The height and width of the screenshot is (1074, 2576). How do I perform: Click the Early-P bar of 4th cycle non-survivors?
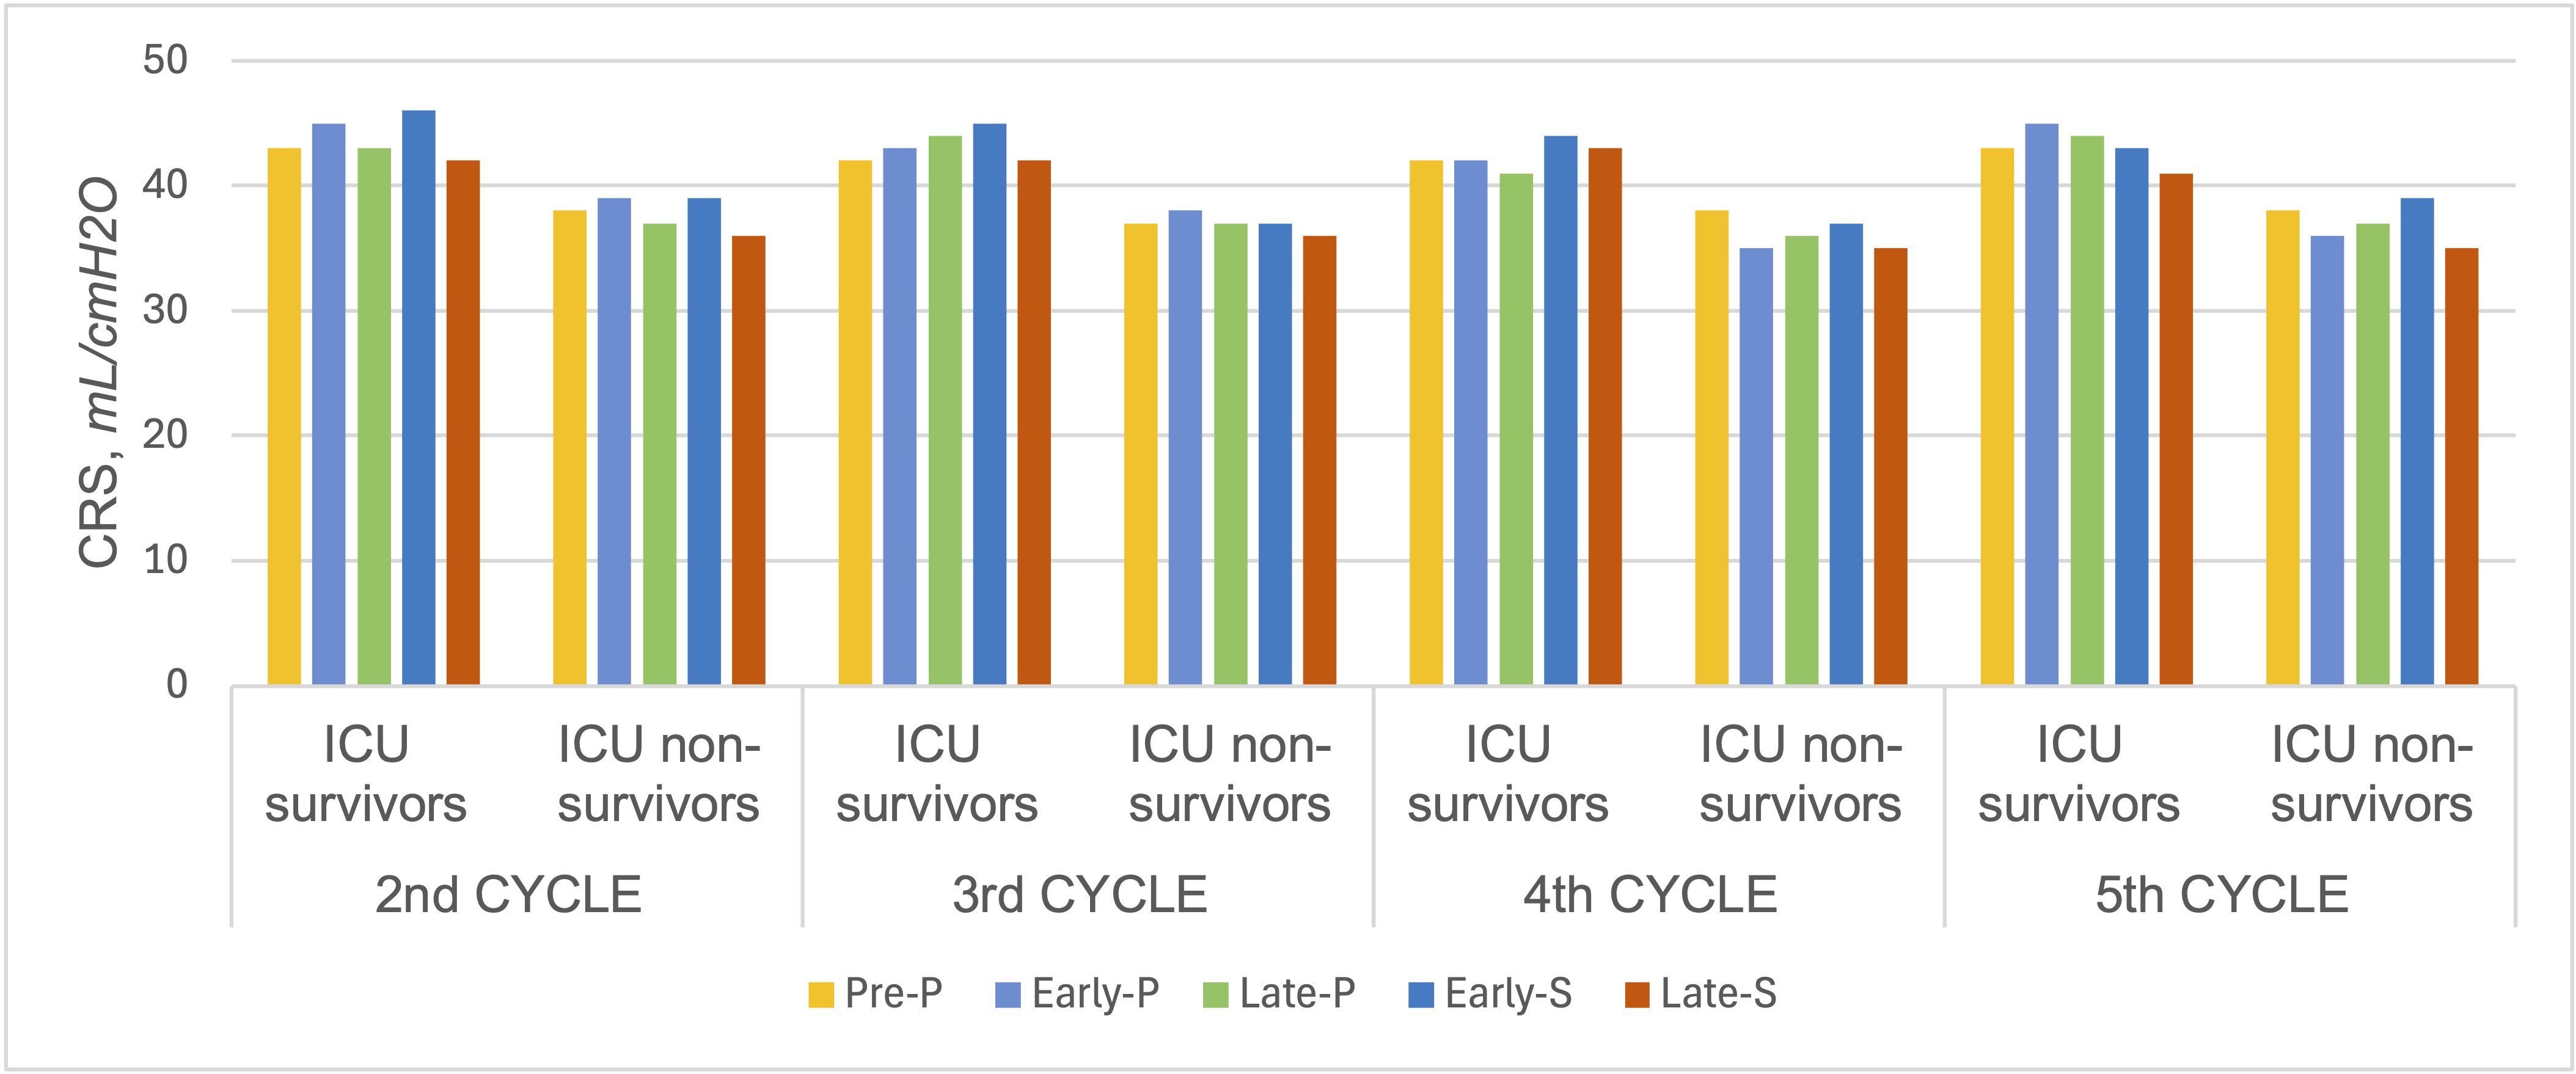1756,467
